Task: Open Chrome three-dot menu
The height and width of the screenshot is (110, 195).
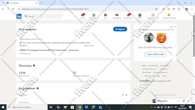Action: [x=192, y=9]
